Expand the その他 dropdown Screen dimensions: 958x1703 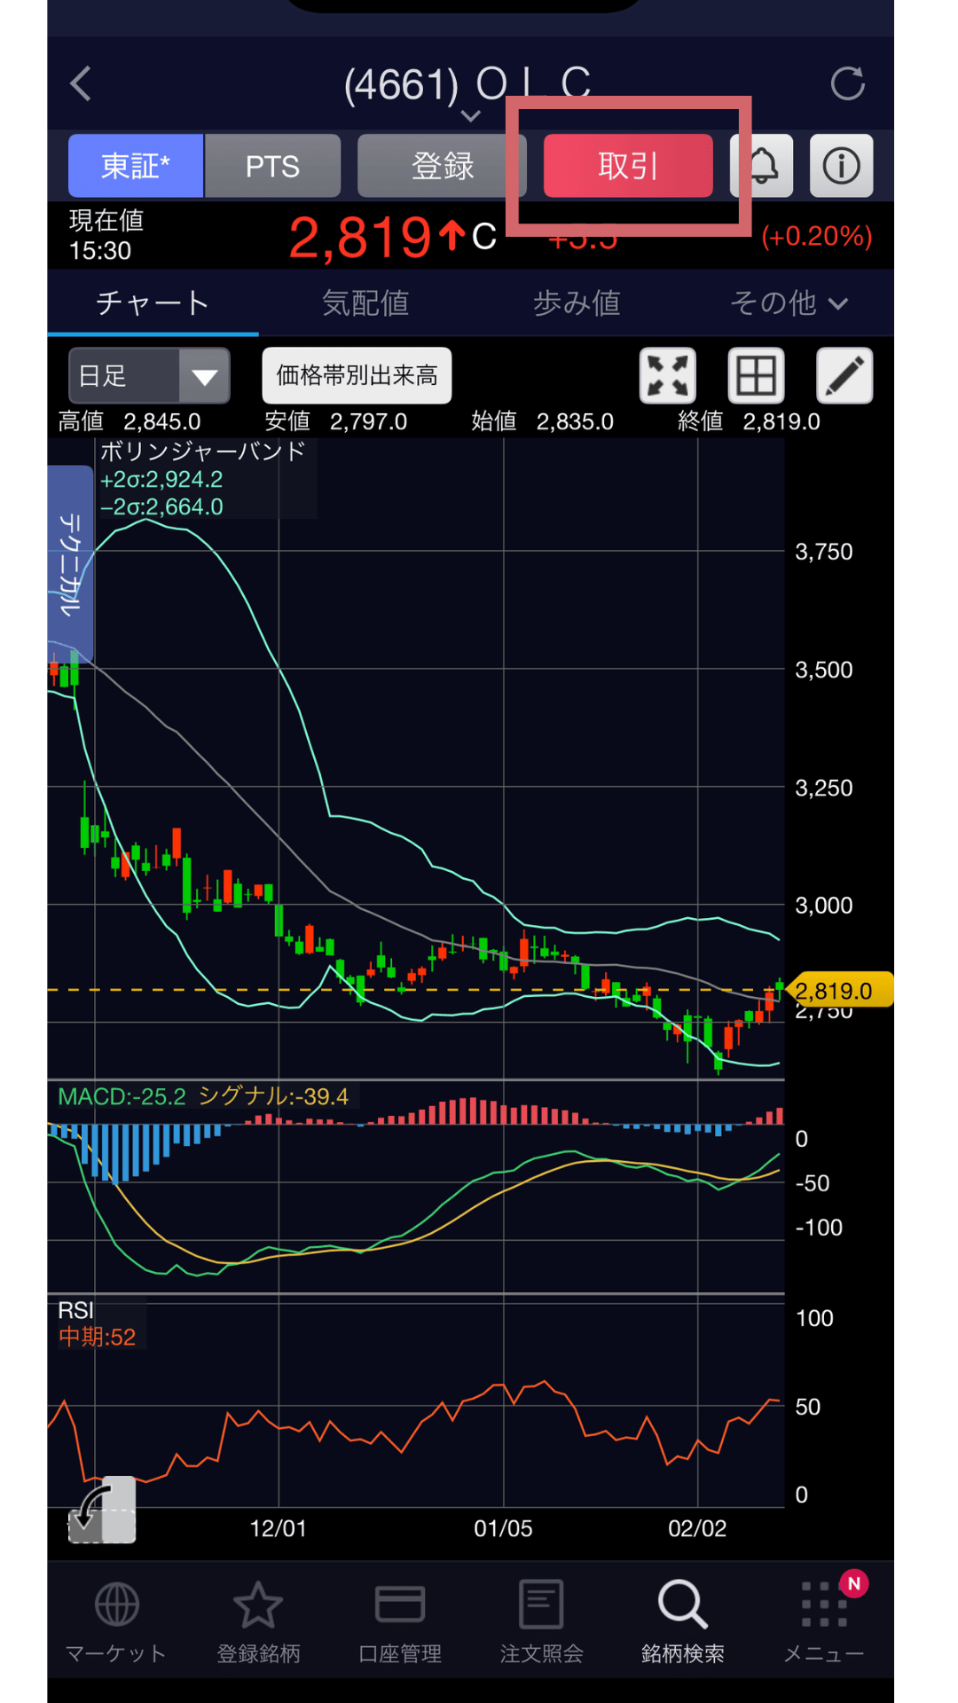click(x=788, y=303)
